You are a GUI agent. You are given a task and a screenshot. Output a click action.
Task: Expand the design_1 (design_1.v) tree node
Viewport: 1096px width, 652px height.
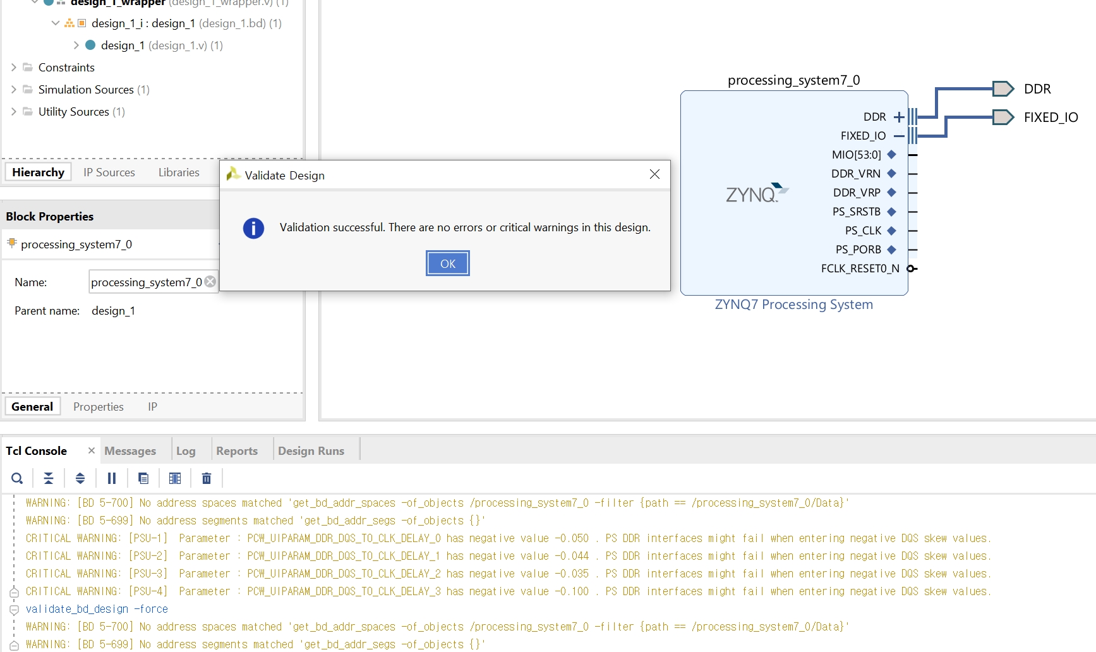tap(76, 45)
